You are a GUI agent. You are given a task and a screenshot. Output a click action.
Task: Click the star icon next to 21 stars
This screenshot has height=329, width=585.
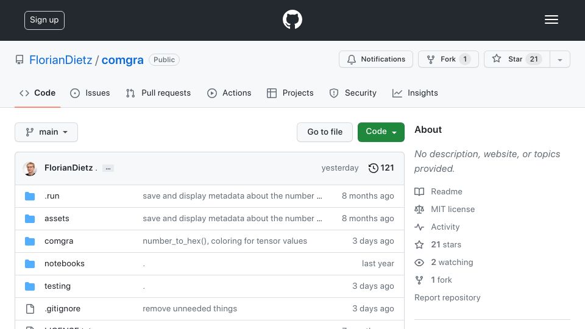click(x=419, y=245)
